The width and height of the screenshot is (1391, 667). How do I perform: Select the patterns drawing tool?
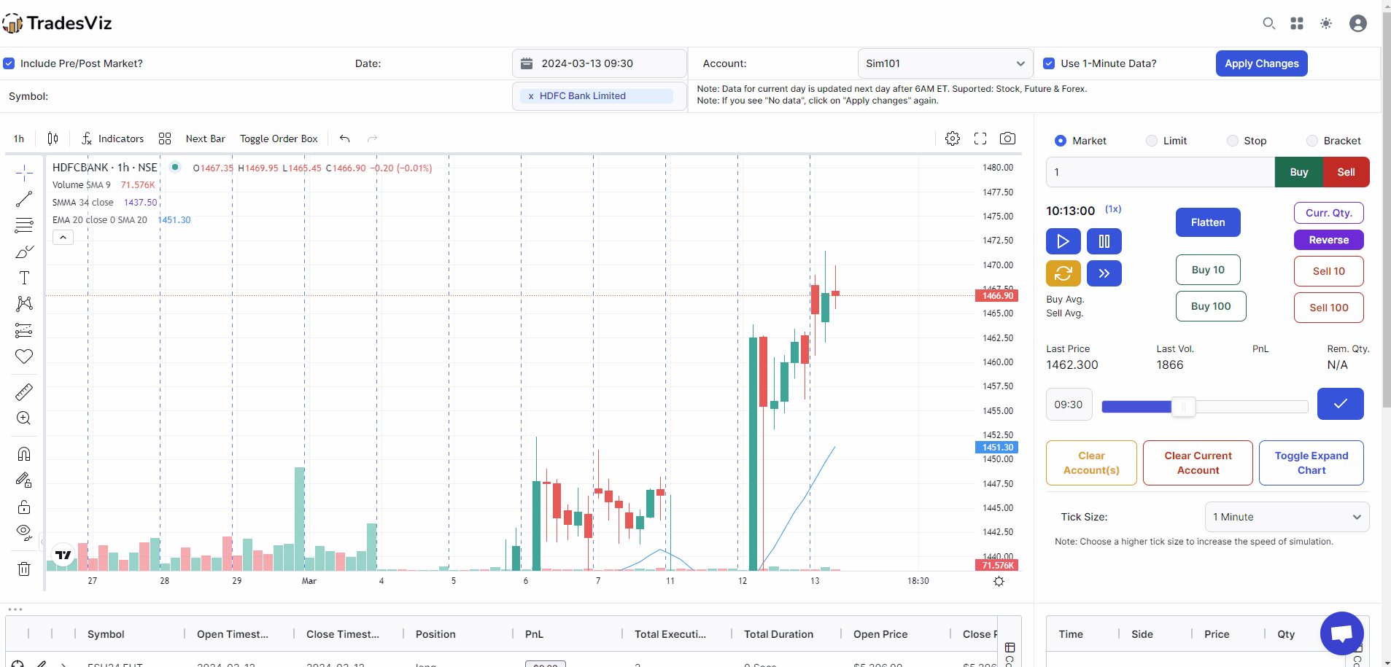point(24,304)
